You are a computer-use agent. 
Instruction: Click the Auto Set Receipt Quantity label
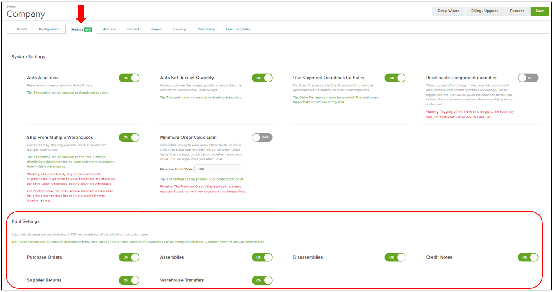(187, 78)
